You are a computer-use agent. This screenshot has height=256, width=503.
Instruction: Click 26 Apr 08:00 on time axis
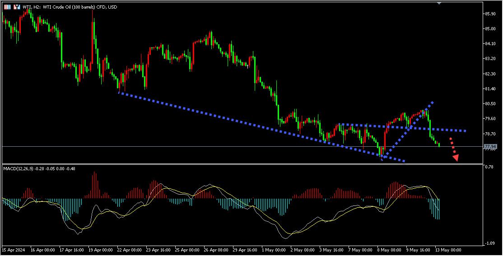[216, 249]
